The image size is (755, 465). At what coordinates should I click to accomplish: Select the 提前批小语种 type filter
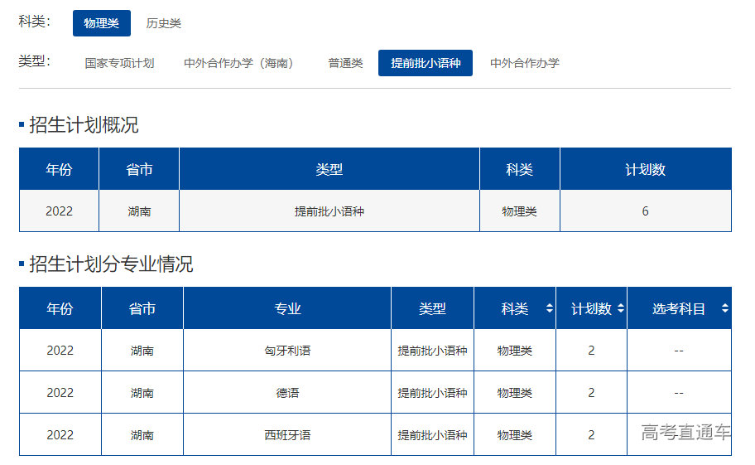(x=426, y=63)
